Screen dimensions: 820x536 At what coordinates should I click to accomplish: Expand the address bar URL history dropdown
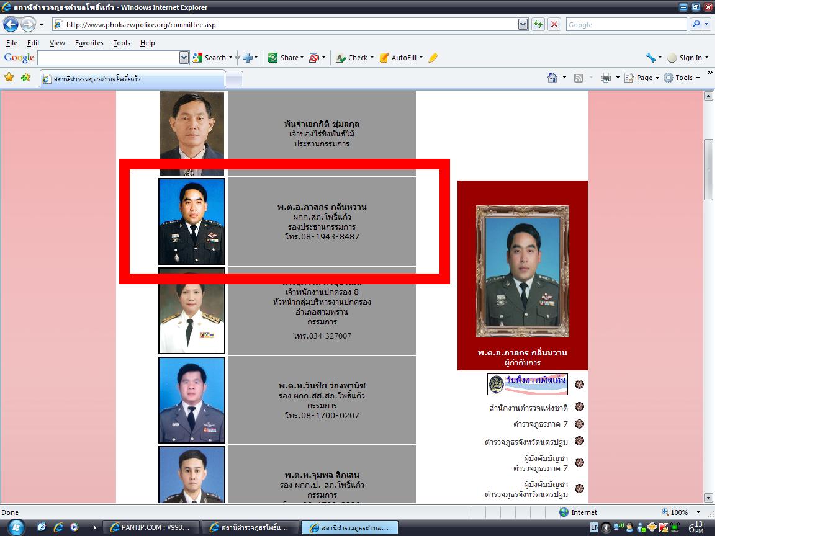pyautogui.click(x=523, y=25)
